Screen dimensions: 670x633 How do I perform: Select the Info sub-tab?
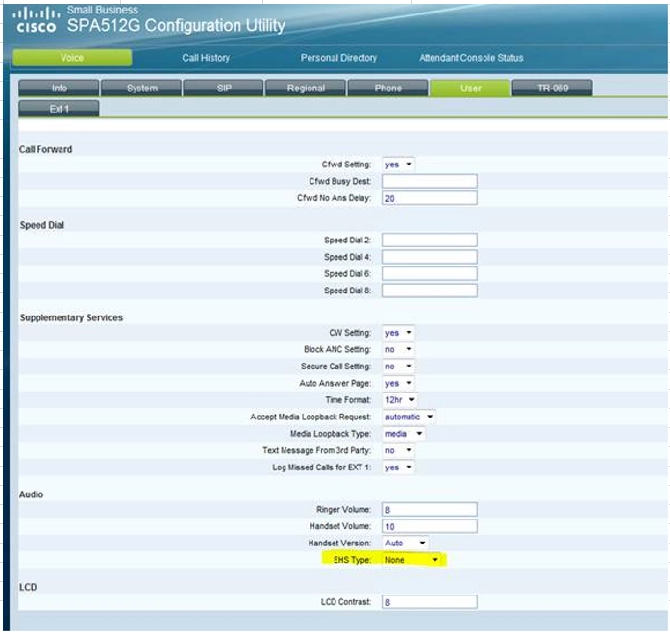(x=59, y=89)
